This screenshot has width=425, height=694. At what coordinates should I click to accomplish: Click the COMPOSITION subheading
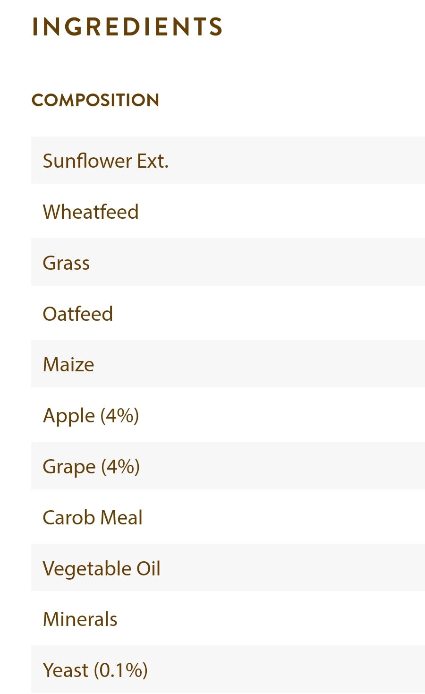click(95, 100)
